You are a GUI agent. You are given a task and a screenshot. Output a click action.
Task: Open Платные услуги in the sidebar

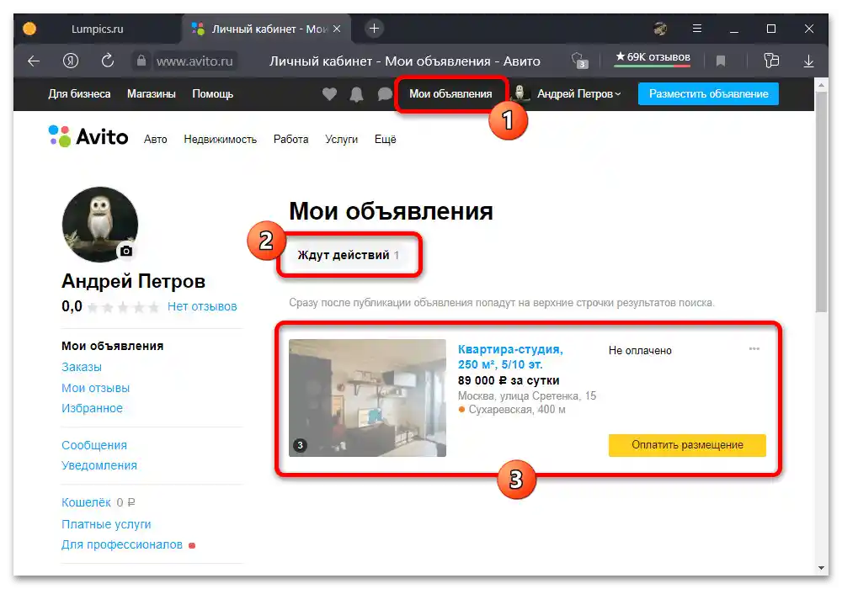pos(106,524)
